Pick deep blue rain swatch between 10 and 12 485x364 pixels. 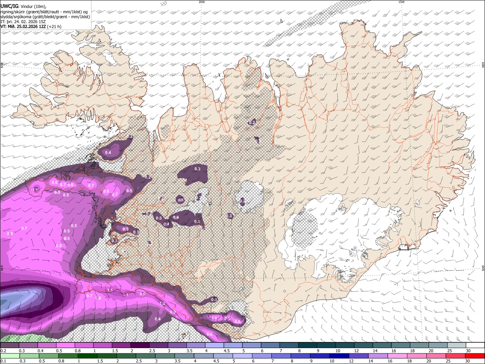(x=339, y=356)
